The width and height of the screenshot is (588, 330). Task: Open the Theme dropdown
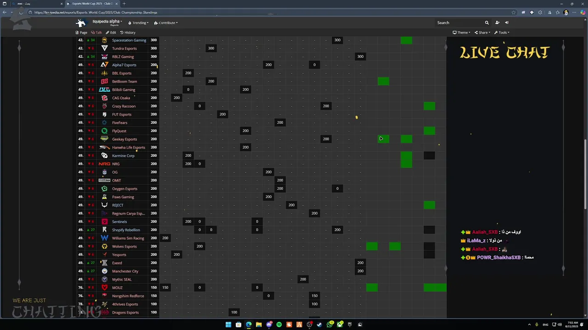pyautogui.click(x=462, y=33)
